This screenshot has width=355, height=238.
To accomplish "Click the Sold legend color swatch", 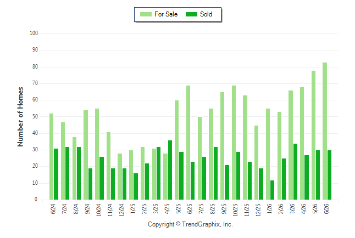I will tap(191, 14).
